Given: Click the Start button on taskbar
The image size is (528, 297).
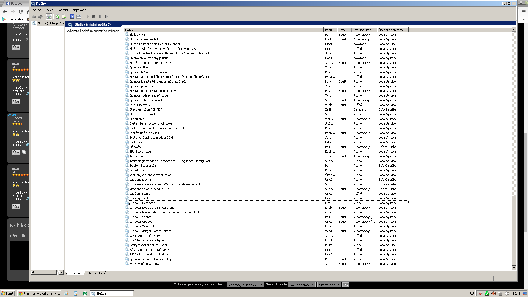Looking at the screenshot, I should point(8,293).
